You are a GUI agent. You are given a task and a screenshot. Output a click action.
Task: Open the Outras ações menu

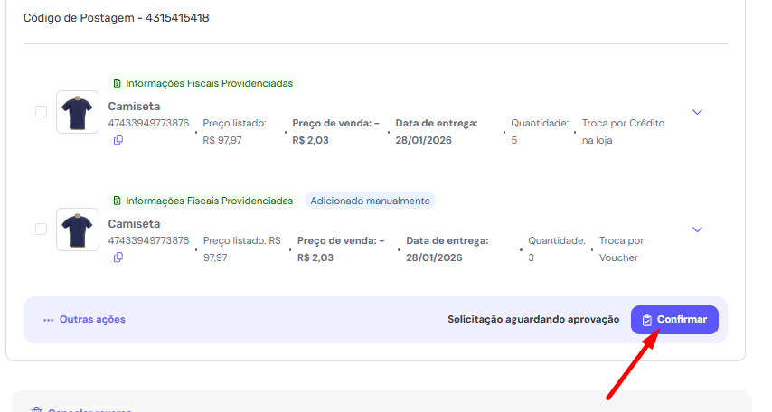tap(84, 319)
